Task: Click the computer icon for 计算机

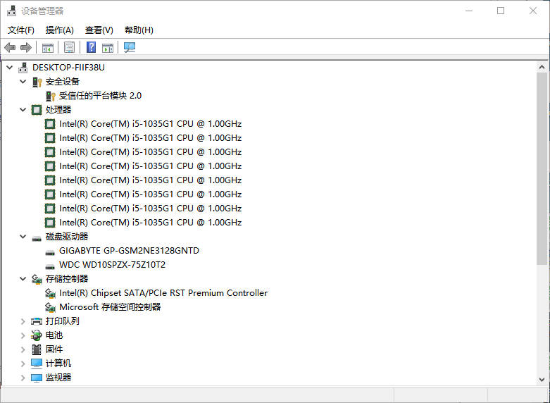Action: click(x=37, y=364)
